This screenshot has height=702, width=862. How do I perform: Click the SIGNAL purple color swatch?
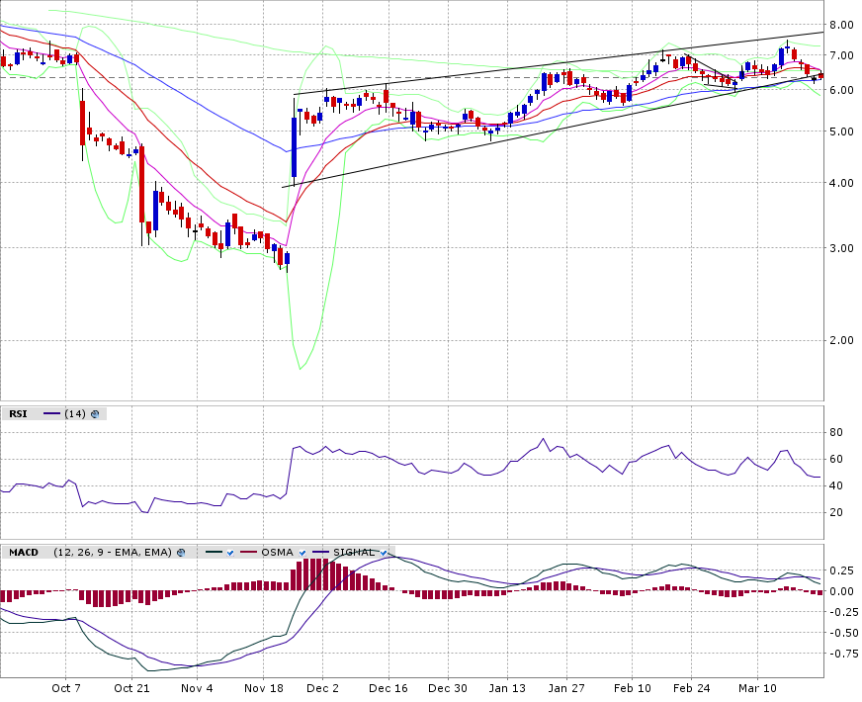click(x=320, y=553)
